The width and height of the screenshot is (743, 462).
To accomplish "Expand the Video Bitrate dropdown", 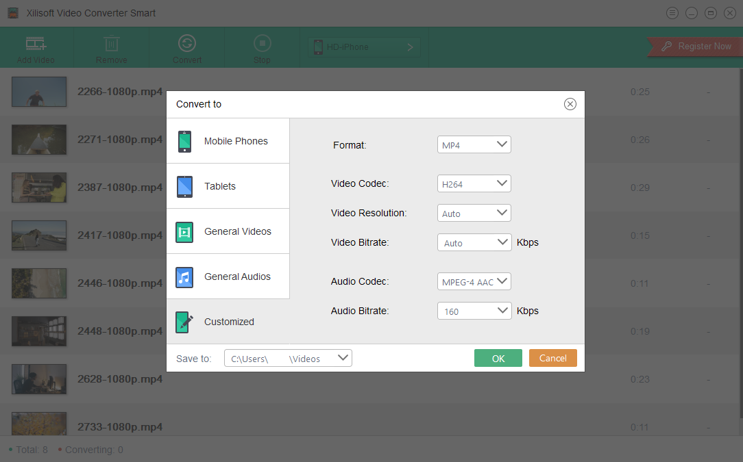I will pyautogui.click(x=474, y=242).
